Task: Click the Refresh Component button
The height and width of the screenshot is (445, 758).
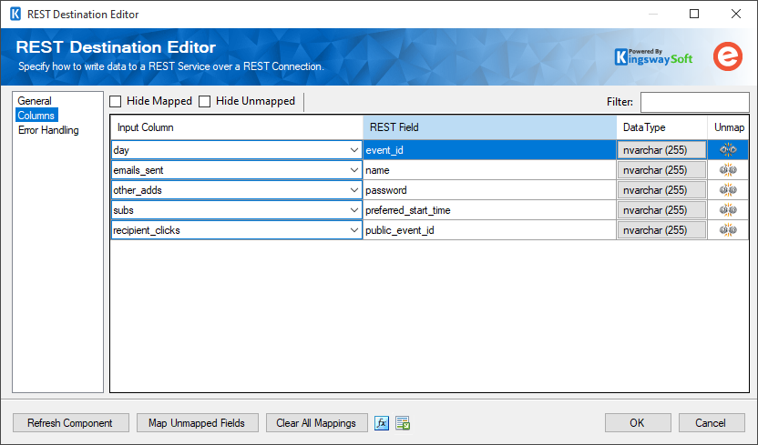Action: coord(70,423)
